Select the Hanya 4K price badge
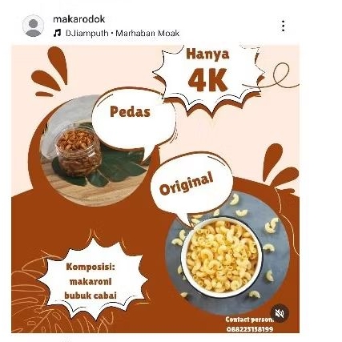The height and width of the screenshot is (342, 342). pyautogui.click(x=208, y=78)
